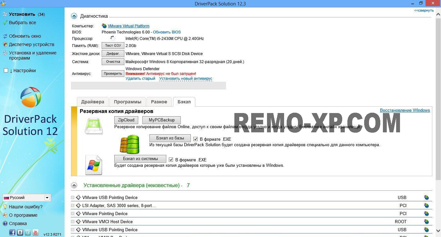
Task: Click VMware Pointing Device row name
Action: (x=105, y=213)
